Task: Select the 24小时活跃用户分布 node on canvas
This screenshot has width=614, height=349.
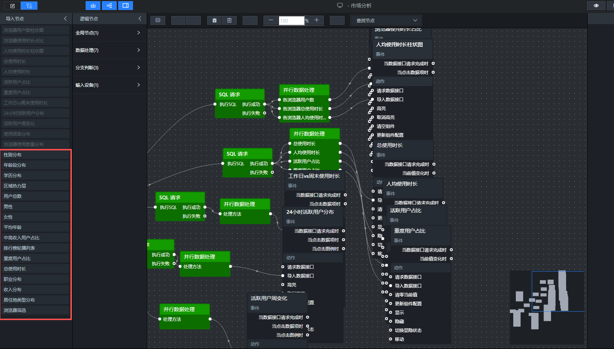Action: tap(313, 212)
